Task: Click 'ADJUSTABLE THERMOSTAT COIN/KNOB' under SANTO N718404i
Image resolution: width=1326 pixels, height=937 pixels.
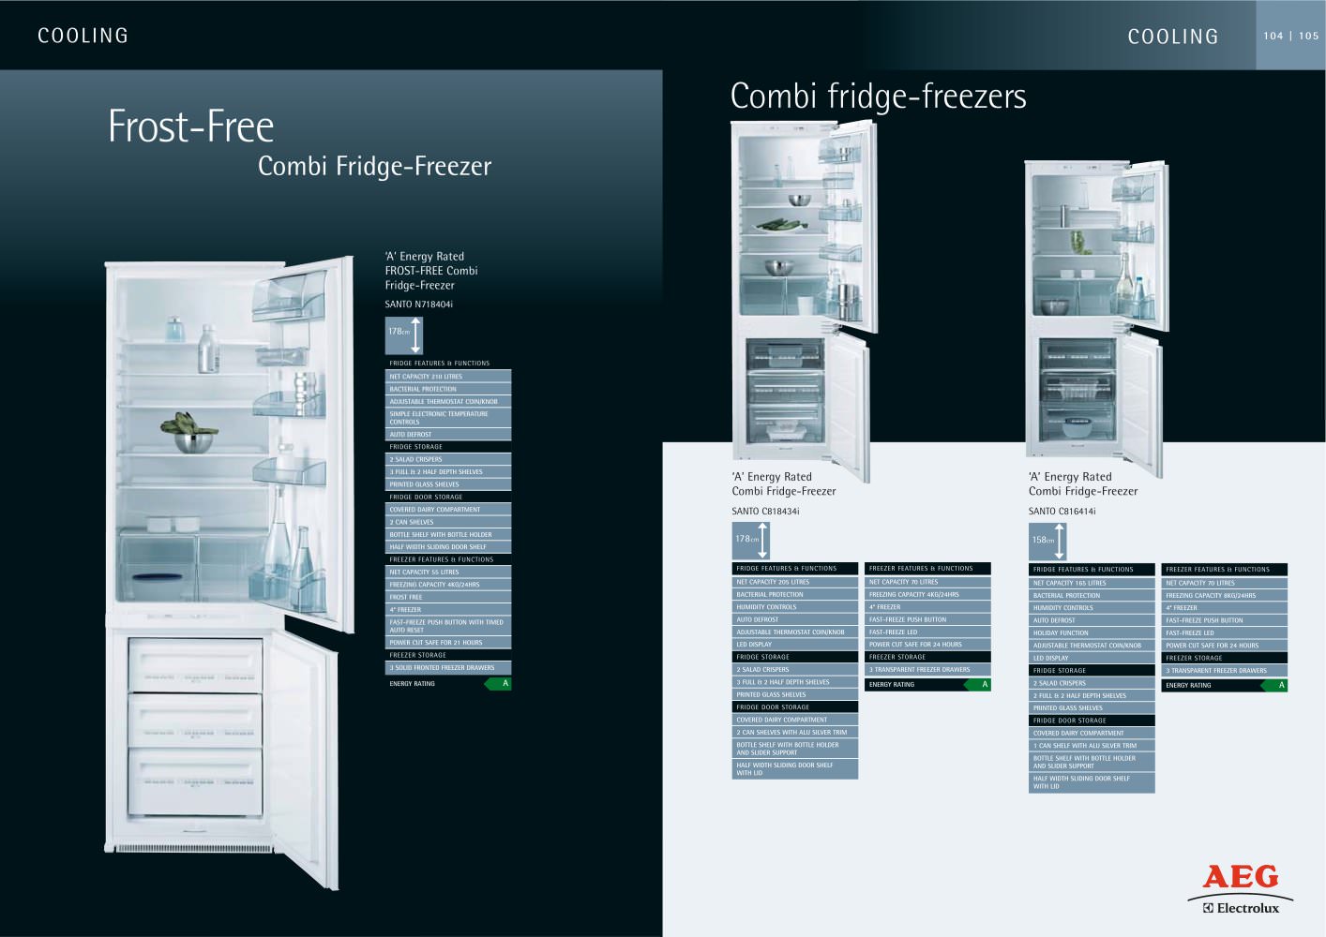Action: click(x=448, y=402)
